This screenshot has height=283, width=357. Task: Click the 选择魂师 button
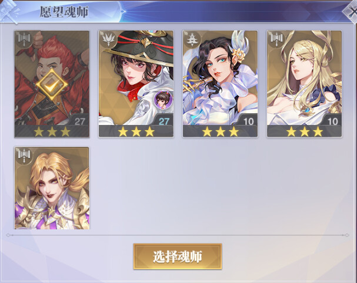[178, 256]
